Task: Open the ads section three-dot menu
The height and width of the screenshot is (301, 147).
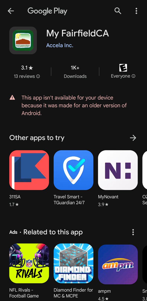Action: click(133, 232)
